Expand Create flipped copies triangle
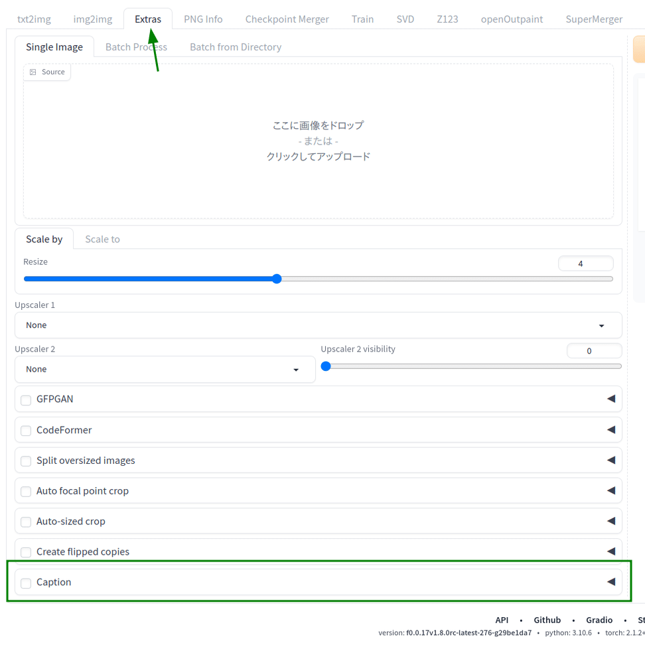 tap(611, 551)
